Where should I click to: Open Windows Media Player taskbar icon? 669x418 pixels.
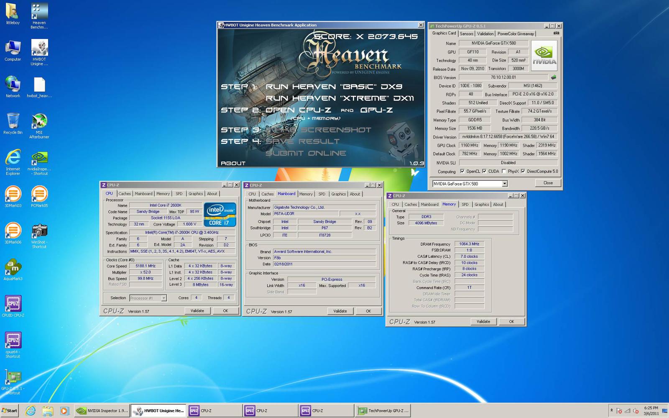click(64, 410)
